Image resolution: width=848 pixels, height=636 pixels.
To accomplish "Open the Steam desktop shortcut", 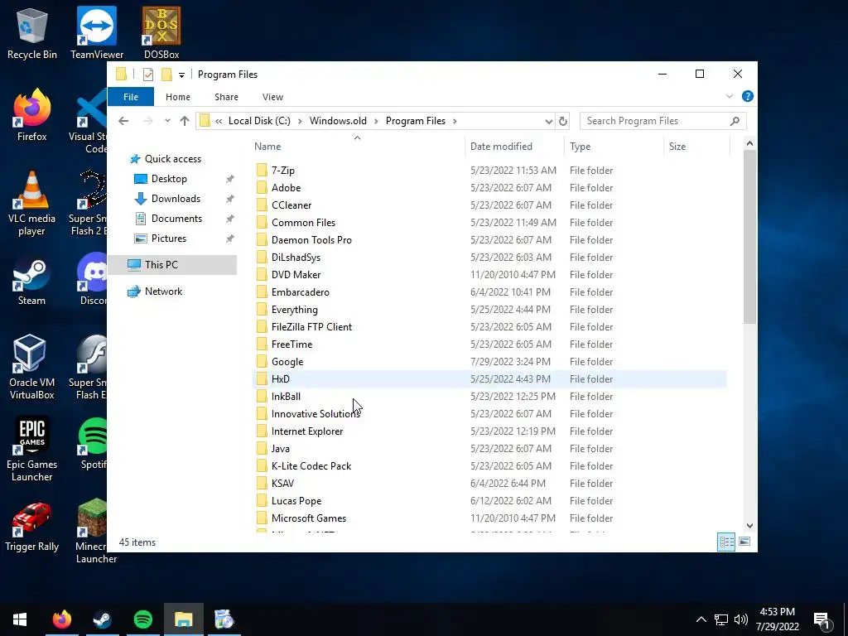I will [x=31, y=280].
